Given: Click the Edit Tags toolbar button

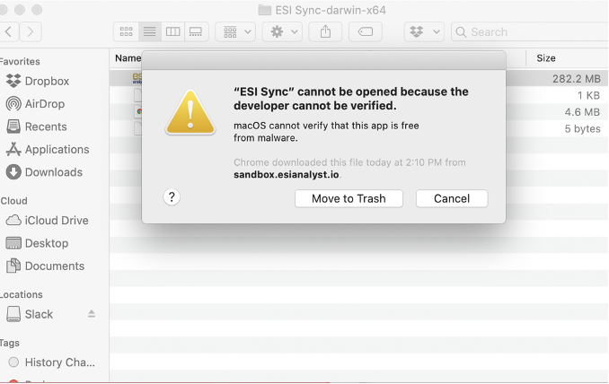Looking at the screenshot, I should click(x=366, y=31).
